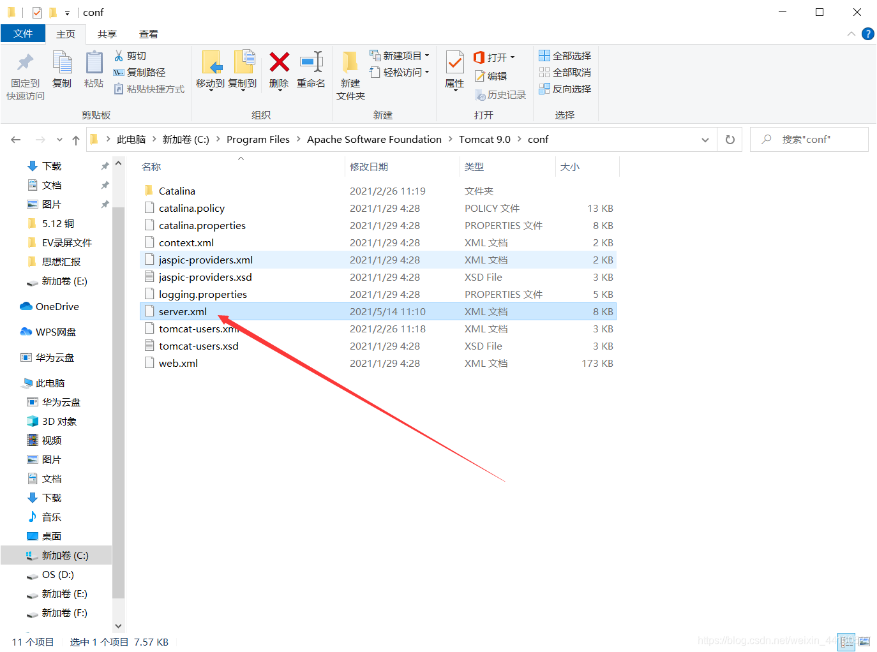Viewport: 877px width, 652px height.
Task: Expand the Open dropdown arrow
Action: 512,57
